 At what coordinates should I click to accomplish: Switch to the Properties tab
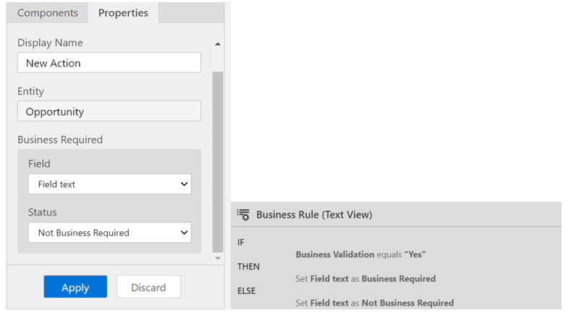(123, 13)
